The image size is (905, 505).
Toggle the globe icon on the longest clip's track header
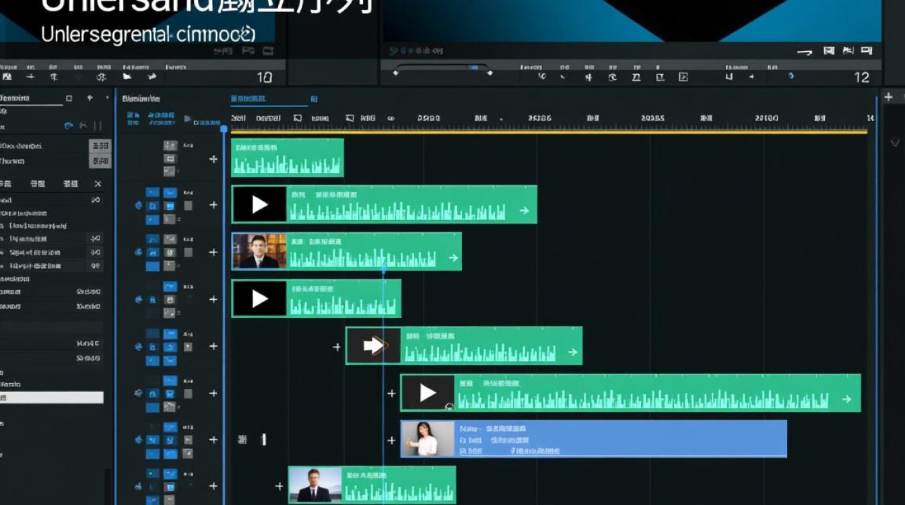pos(139,393)
